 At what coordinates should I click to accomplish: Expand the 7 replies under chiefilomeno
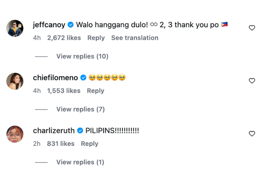(x=80, y=109)
